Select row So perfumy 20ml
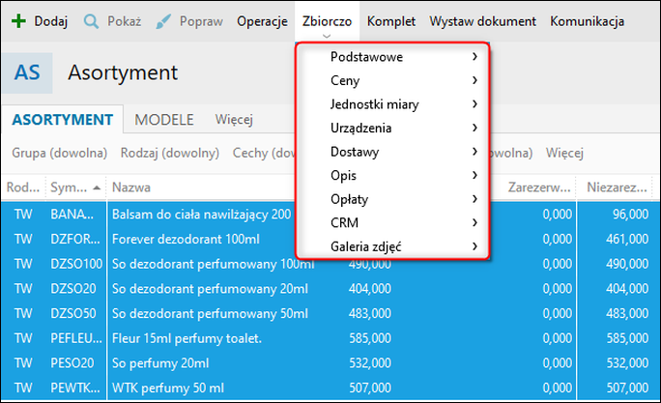The width and height of the screenshot is (661, 403). [330, 363]
